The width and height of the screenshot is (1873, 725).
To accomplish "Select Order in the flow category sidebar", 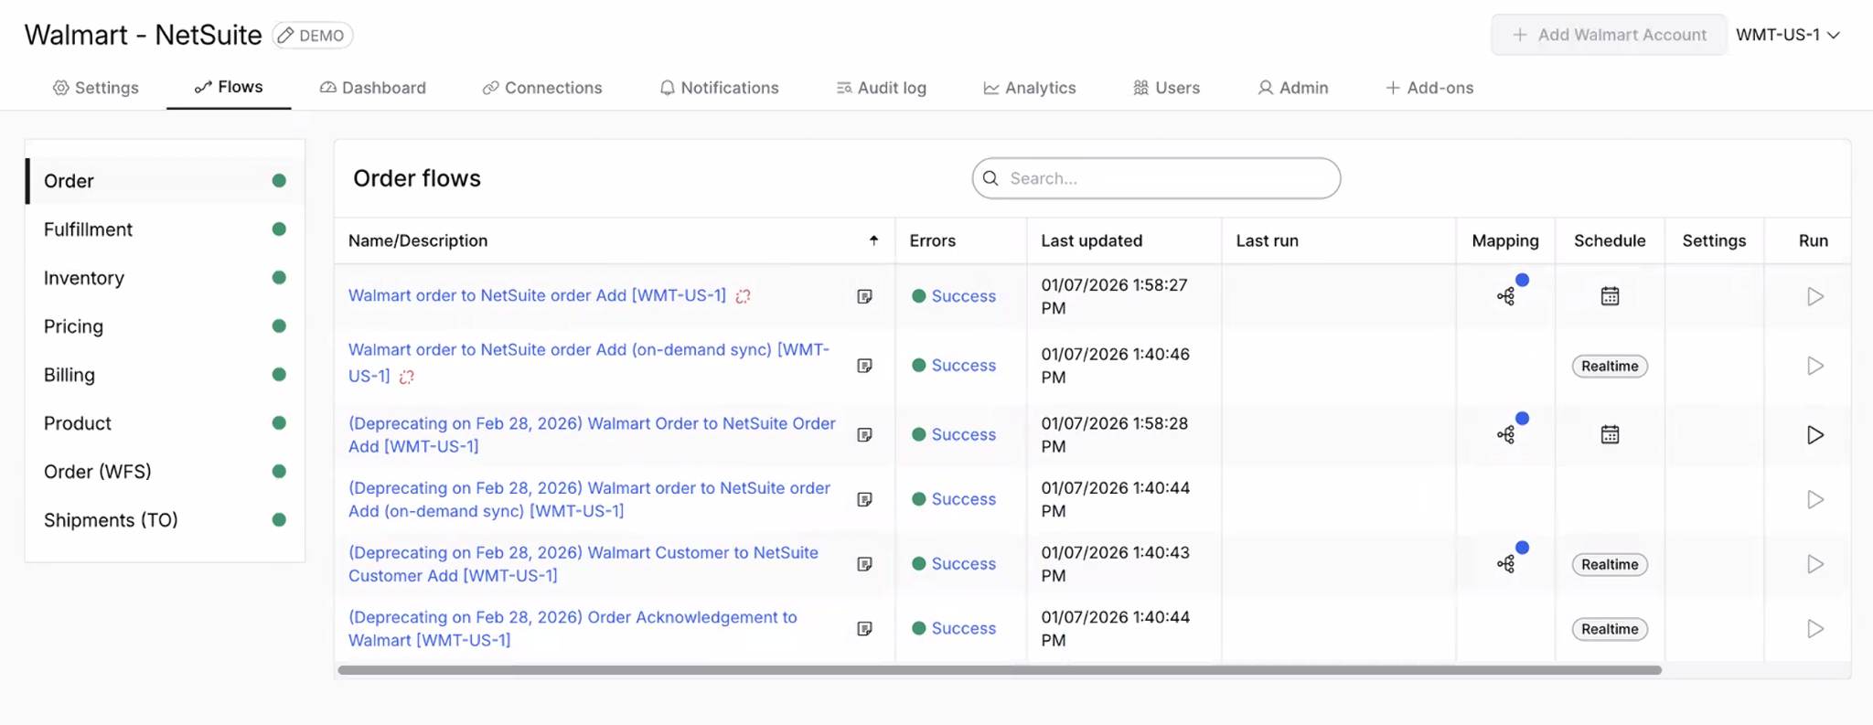I will click(x=165, y=181).
